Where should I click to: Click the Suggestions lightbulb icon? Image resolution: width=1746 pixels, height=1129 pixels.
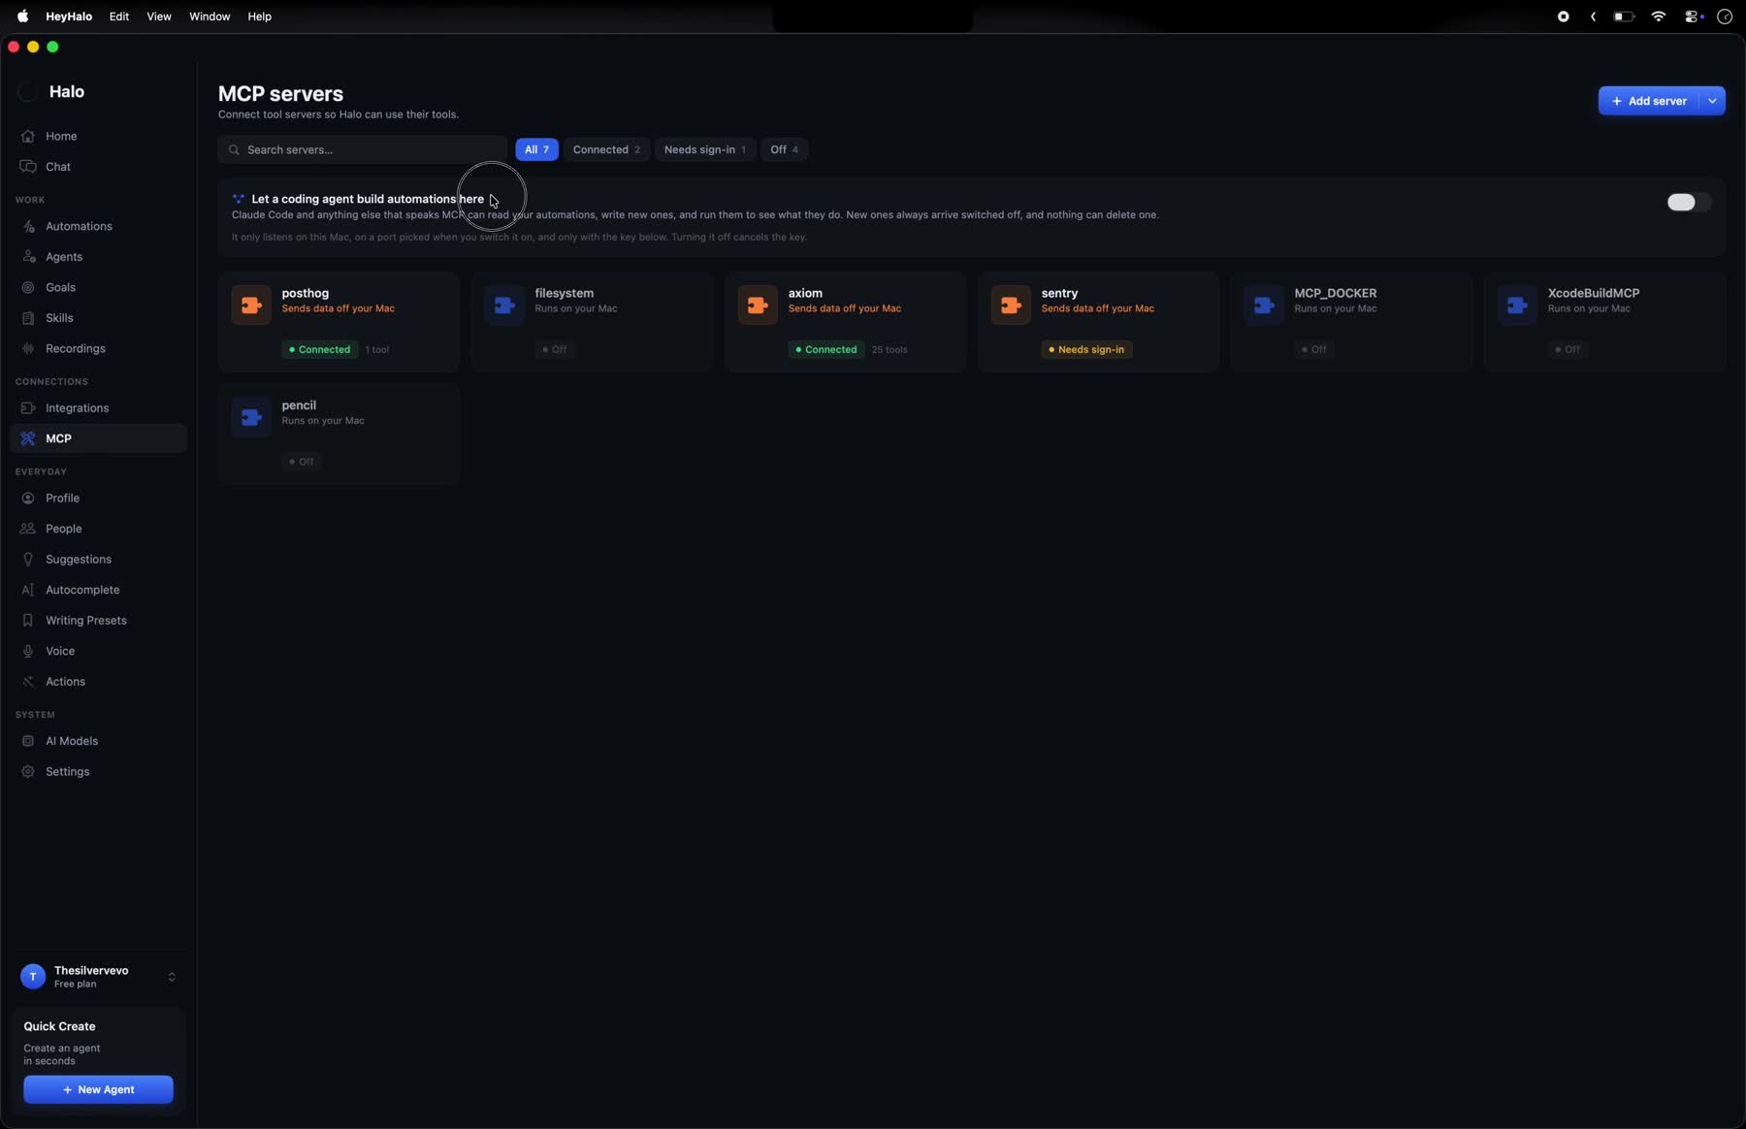[28, 560]
